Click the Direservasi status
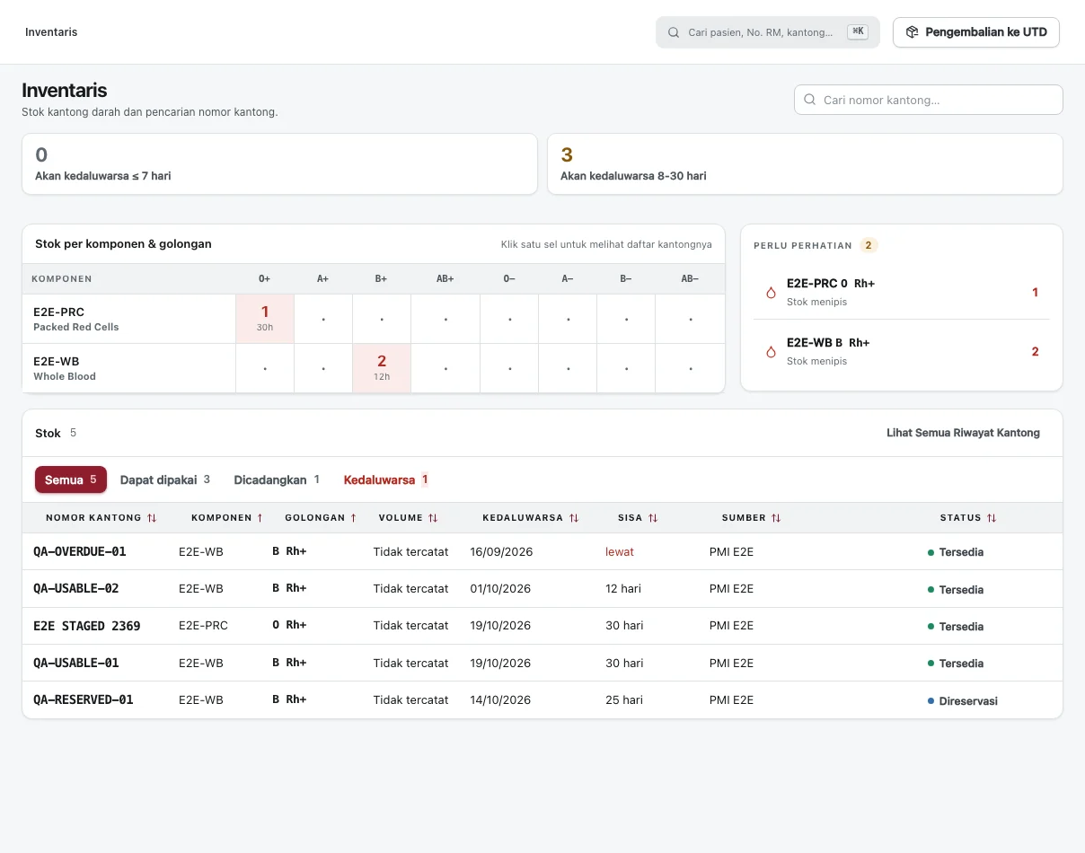 point(963,700)
